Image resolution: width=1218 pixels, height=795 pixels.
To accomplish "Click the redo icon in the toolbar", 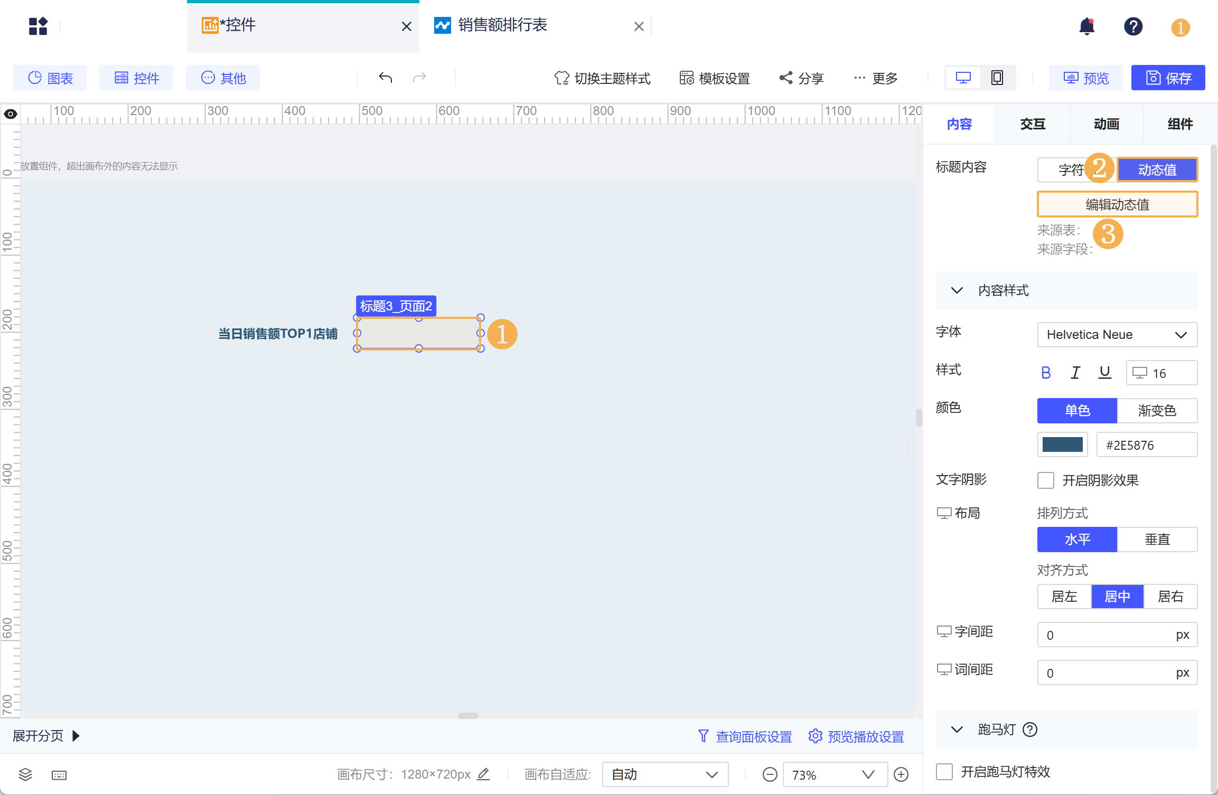I will (x=419, y=78).
